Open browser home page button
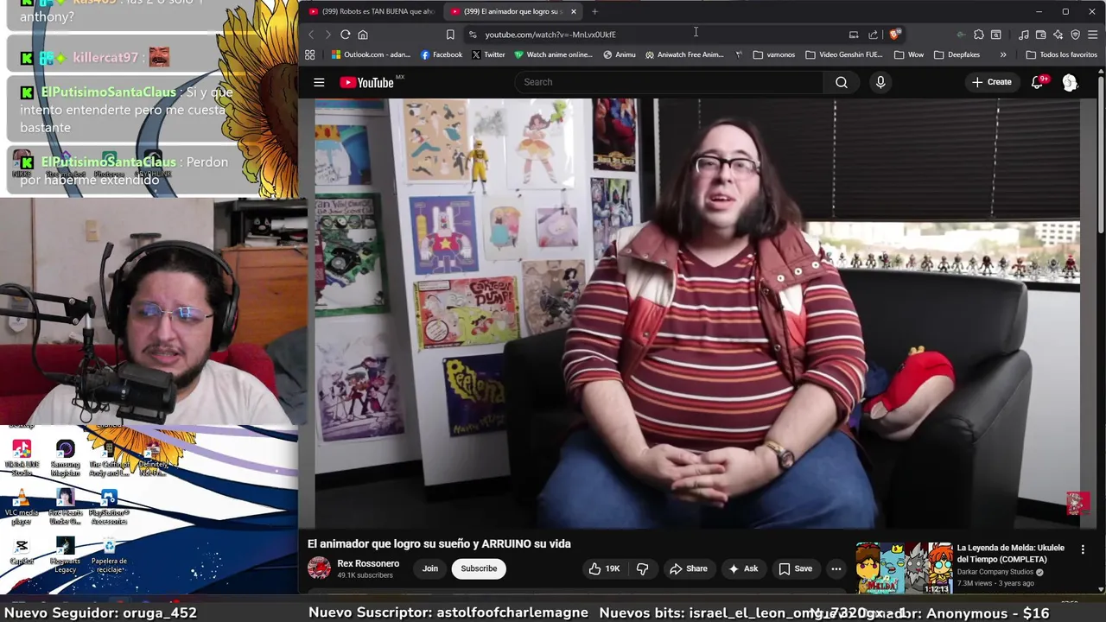 pyautogui.click(x=363, y=35)
